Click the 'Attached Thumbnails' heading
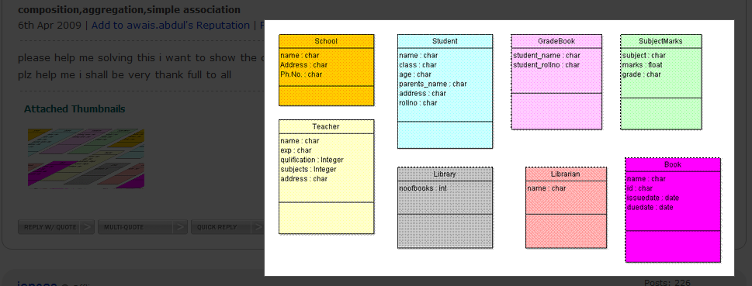 coord(75,109)
